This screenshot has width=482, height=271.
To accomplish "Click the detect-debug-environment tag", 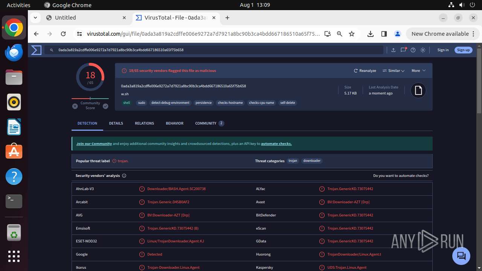I will [x=171, y=103].
